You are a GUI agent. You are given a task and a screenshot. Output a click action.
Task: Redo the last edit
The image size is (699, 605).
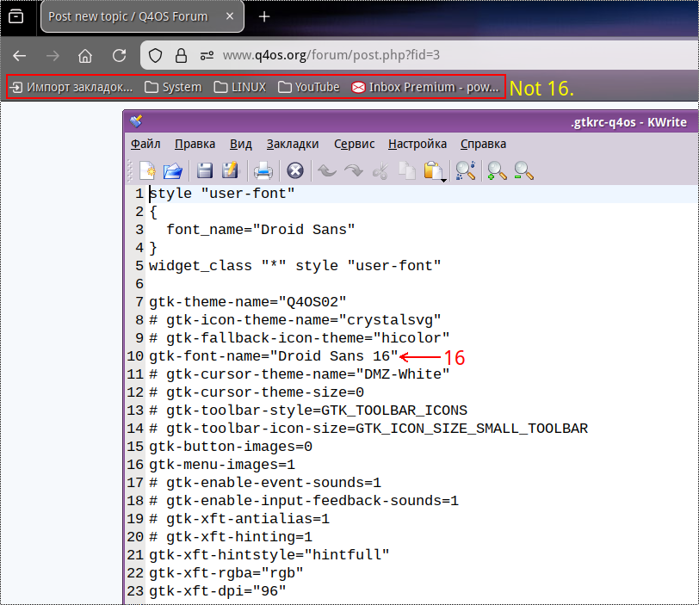(x=354, y=170)
